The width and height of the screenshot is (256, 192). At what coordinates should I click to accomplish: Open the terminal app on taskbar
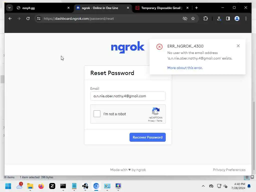pyautogui.click(x=63, y=186)
